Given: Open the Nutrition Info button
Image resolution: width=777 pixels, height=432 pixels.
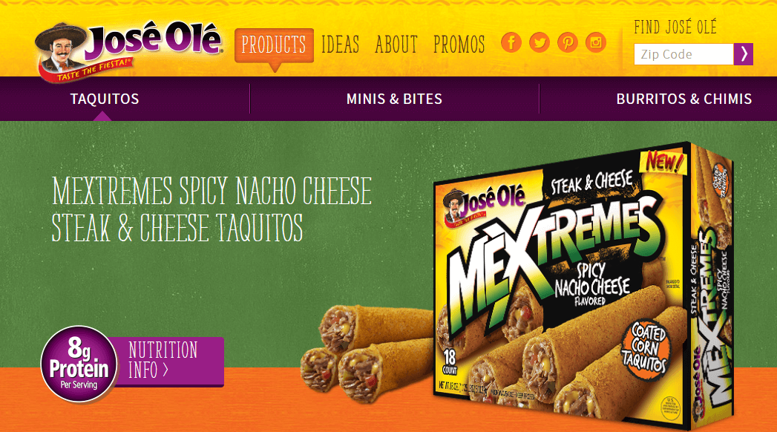Looking at the screenshot, I should (166, 361).
